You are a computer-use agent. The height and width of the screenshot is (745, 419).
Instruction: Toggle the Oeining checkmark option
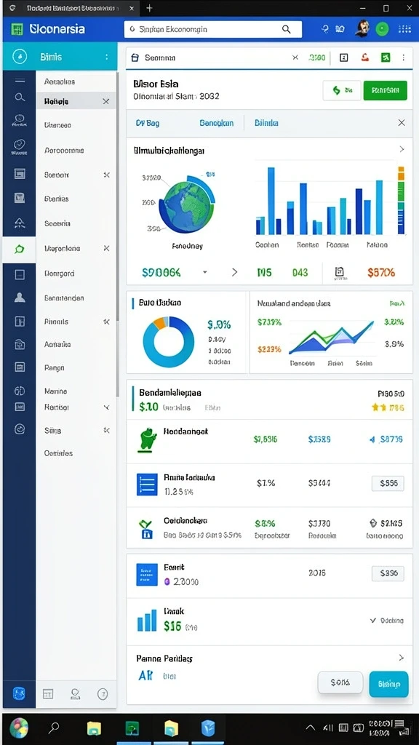(x=387, y=621)
